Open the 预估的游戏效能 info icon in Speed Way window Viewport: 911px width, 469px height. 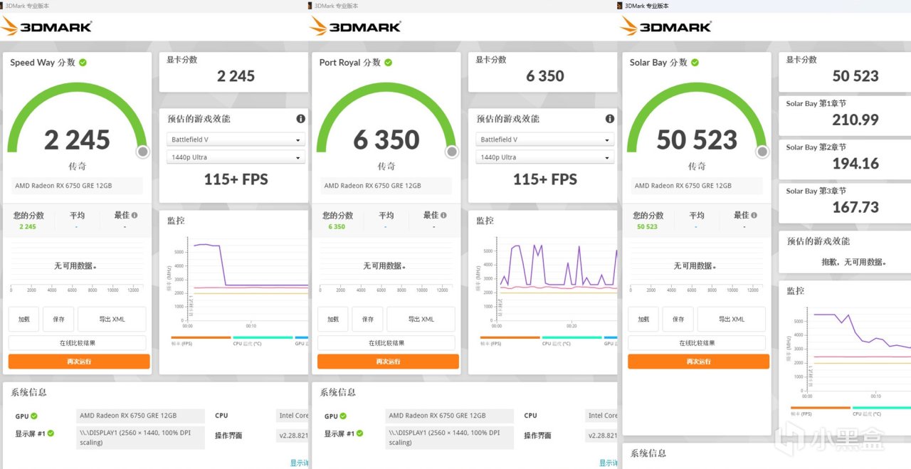click(300, 119)
